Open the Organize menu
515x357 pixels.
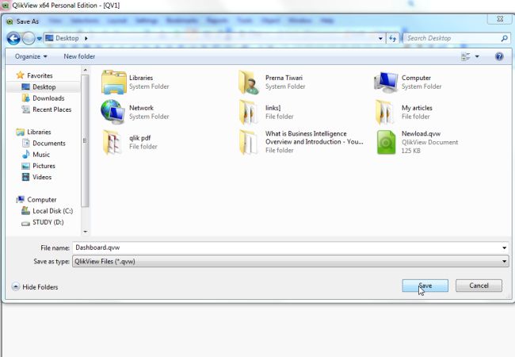[31, 56]
